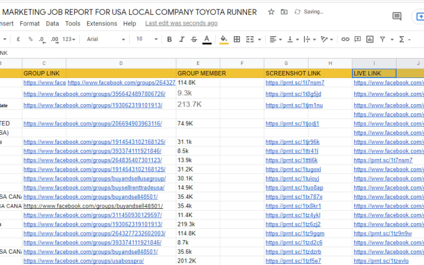Open the font family Arial dropdown
Screen dimensions: 424x265
106,39
